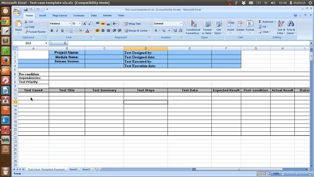The height and width of the screenshot is (177, 314).
Task: Switch to the Data tab
Action: (94, 15)
